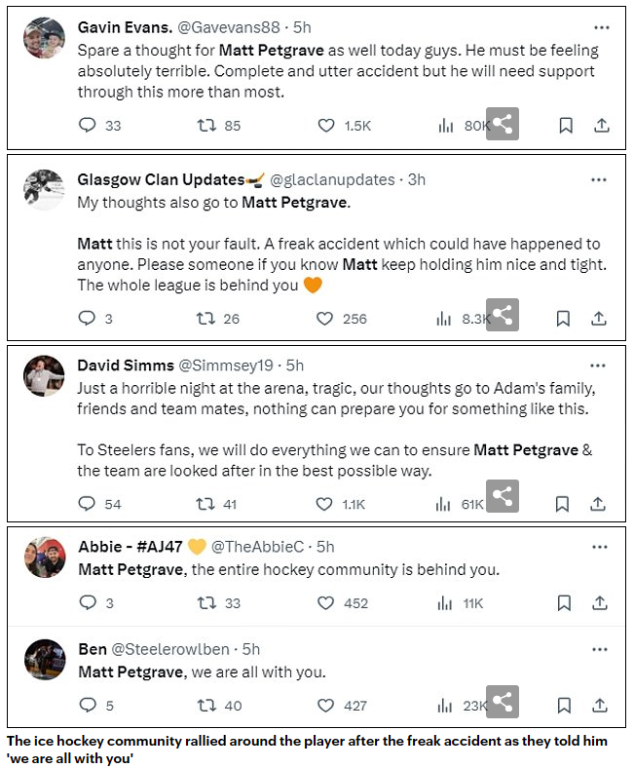Expand the three-dot menu on Ben's tweet

coord(599,648)
